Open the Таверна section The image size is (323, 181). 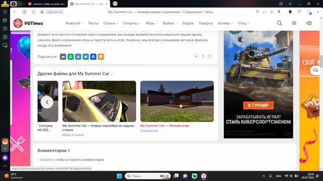coord(205,24)
